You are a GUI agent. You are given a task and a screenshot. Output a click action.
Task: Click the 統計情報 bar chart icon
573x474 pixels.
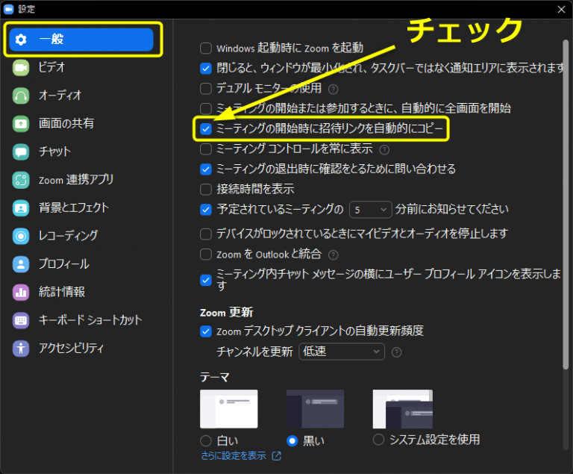point(21,292)
